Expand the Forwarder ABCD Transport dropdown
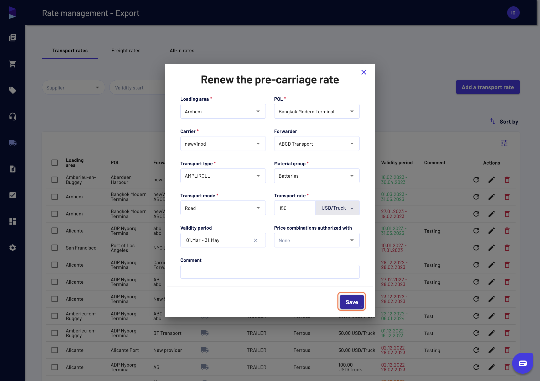The height and width of the screenshot is (381, 540). coord(317,144)
